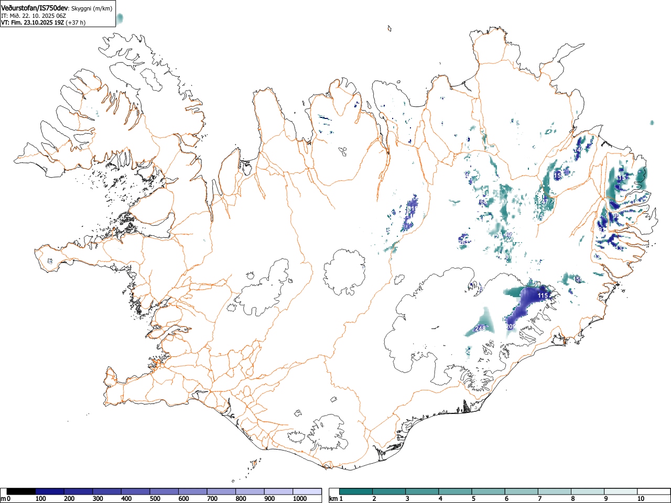The width and height of the screenshot is (671, 503).
Task: Click the 'km' unit label on the right legend
Action: [333, 499]
